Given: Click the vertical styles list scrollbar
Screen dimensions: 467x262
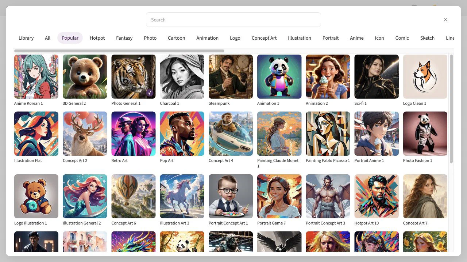Looking at the screenshot, I should [x=451, y=109].
